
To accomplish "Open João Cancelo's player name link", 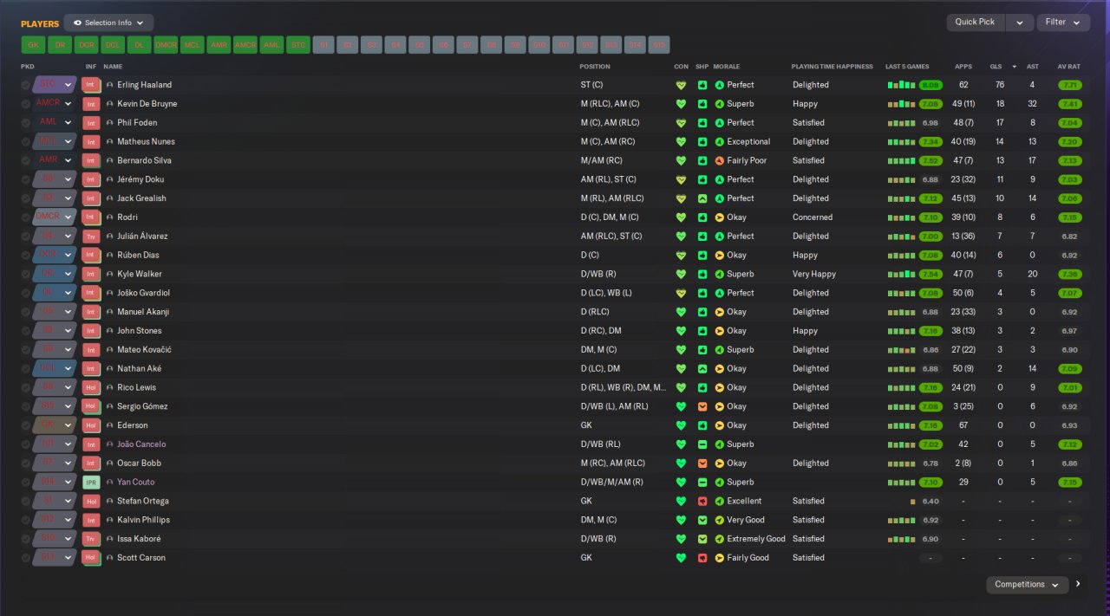I will coord(141,444).
